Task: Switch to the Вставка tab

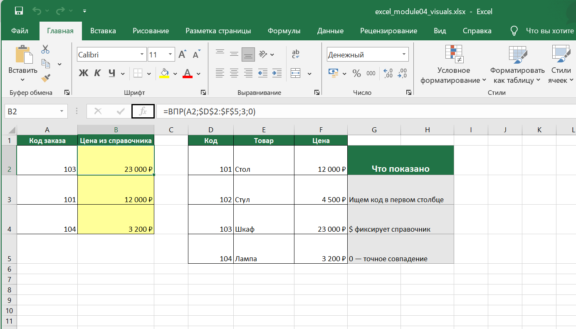Action: point(103,31)
